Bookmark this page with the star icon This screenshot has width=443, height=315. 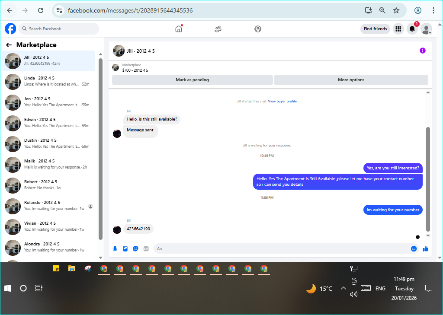click(396, 10)
